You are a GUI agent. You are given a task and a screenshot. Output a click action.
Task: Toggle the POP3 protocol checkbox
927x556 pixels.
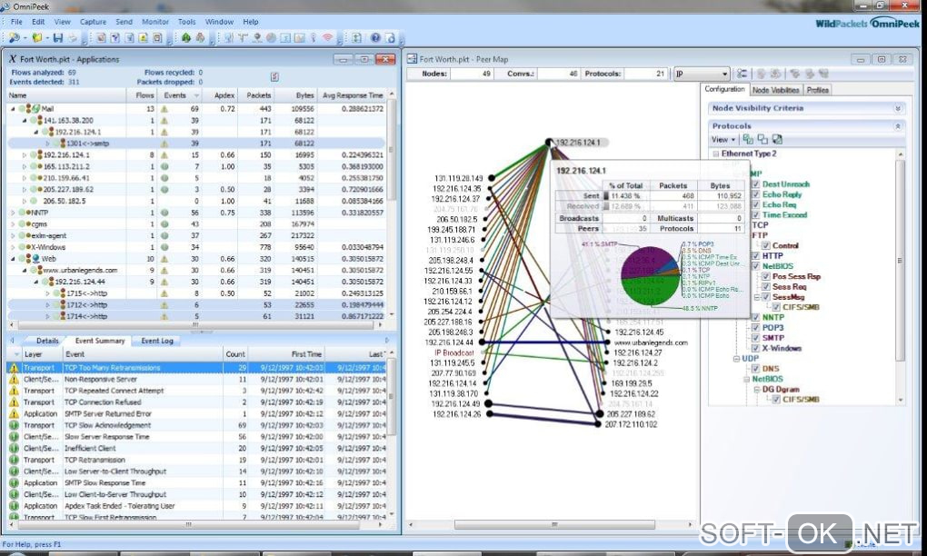pos(755,327)
